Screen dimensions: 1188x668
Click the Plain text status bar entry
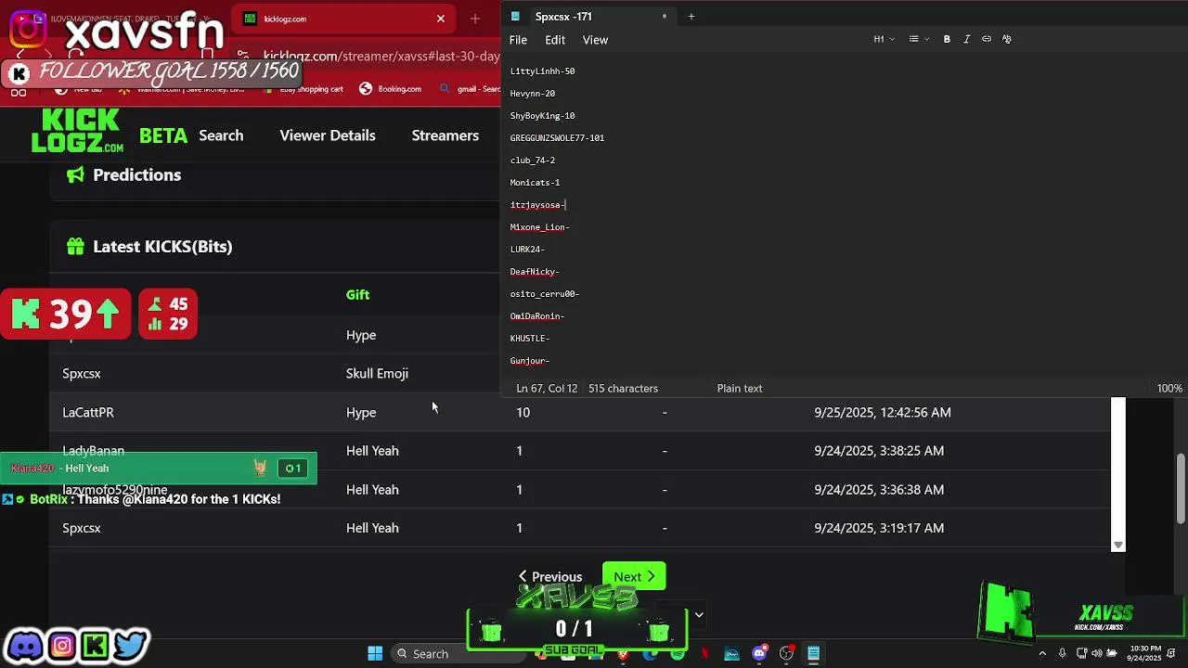(x=740, y=389)
